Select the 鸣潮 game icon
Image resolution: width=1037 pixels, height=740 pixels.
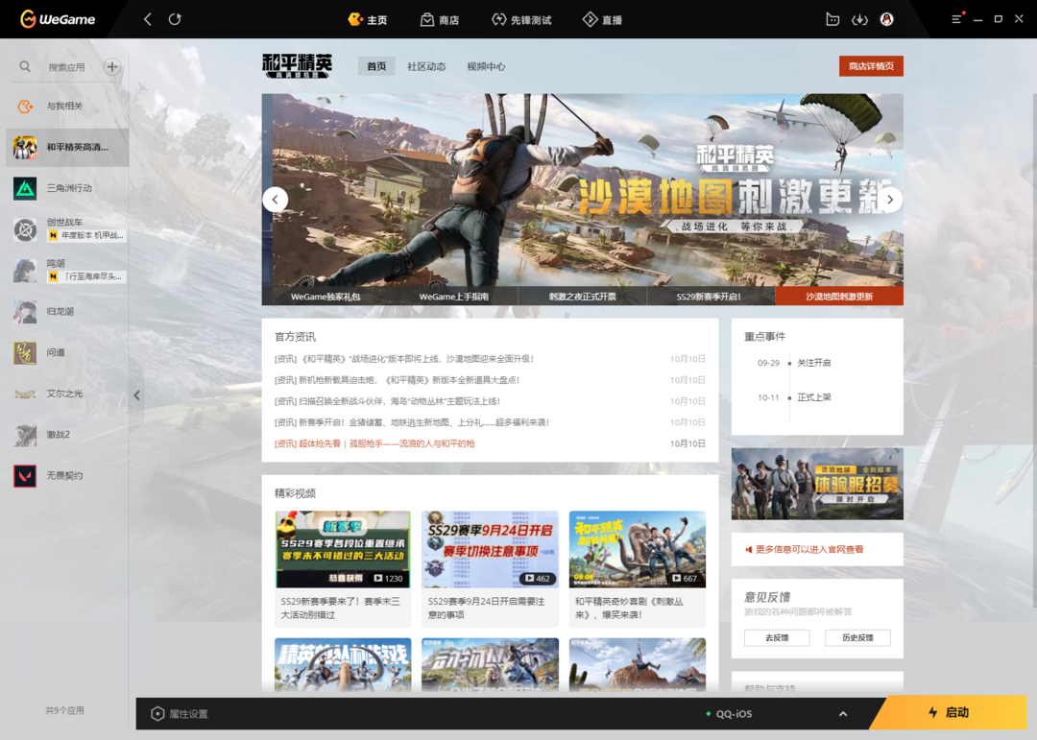point(24,270)
